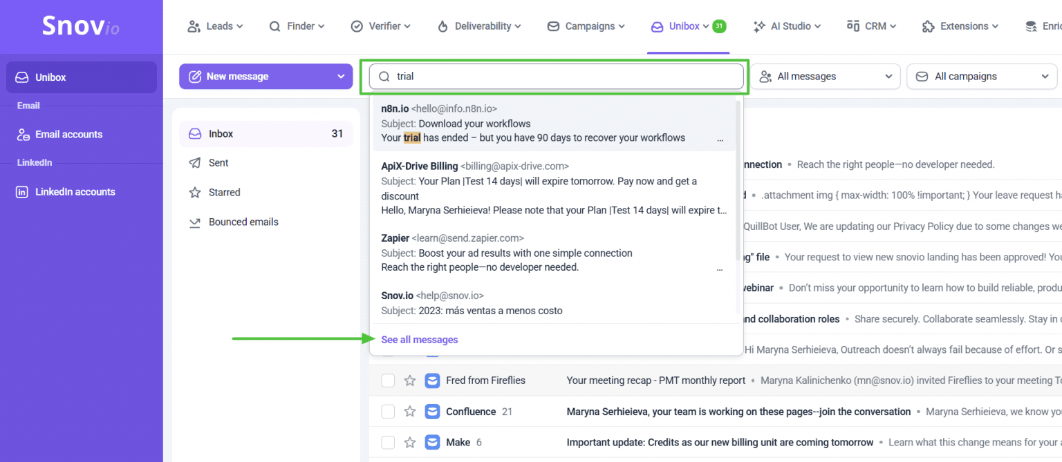Click into the search field containing trial
Image resolution: width=1062 pixels, height=462 pixels.
(566, 77)
